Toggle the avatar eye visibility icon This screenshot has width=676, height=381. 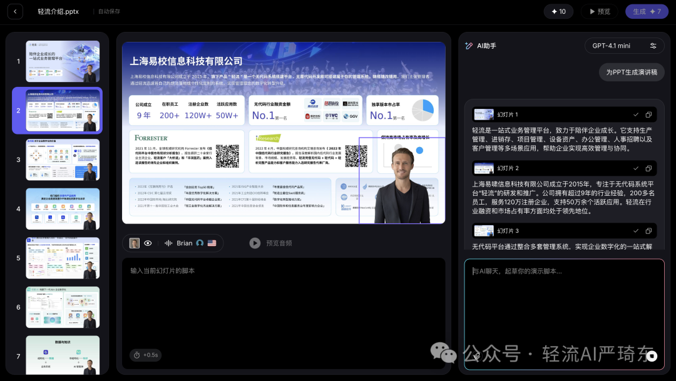(148, 243)
